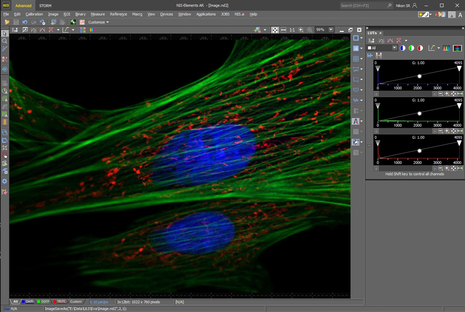
Task: Click the red Reset LUTs icon in LUTs panel
Action: pyautogui.click(x=399, y=41)
